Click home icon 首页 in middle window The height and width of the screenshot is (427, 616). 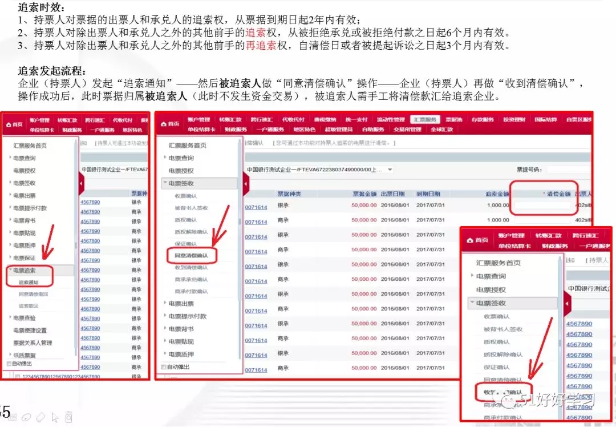(x=169, y=123)
